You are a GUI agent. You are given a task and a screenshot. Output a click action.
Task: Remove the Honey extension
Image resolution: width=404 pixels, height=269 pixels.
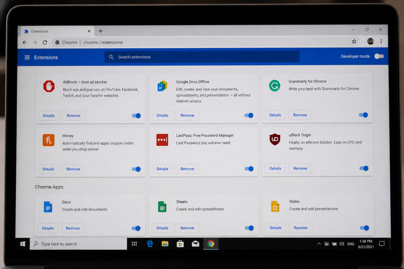[73, 169]
